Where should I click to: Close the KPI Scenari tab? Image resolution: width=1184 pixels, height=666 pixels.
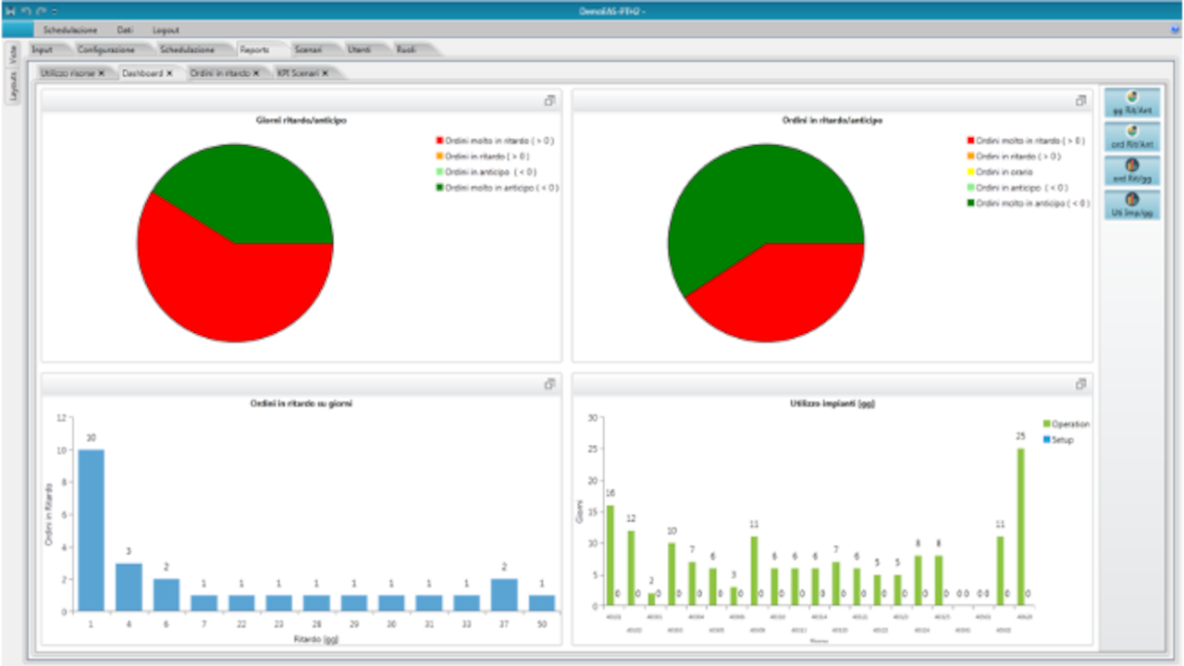pos(326,72)
